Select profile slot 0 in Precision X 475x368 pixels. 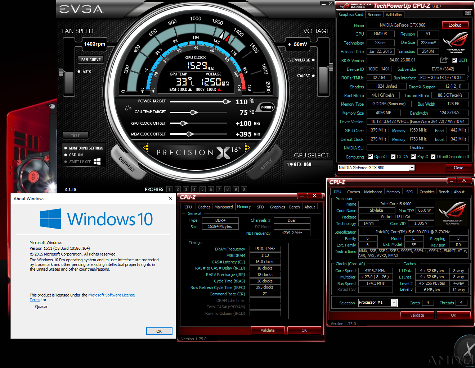click(244, 189)
